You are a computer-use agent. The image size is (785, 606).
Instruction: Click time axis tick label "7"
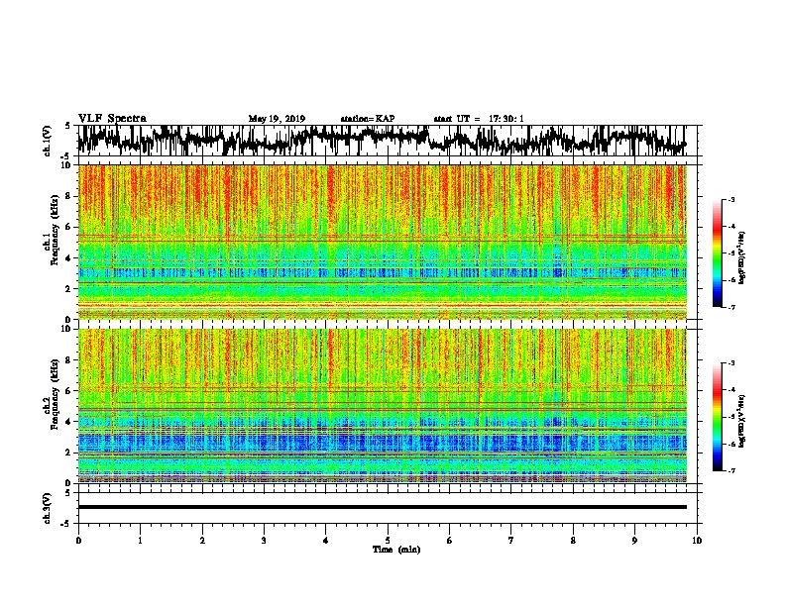point(511,541)
